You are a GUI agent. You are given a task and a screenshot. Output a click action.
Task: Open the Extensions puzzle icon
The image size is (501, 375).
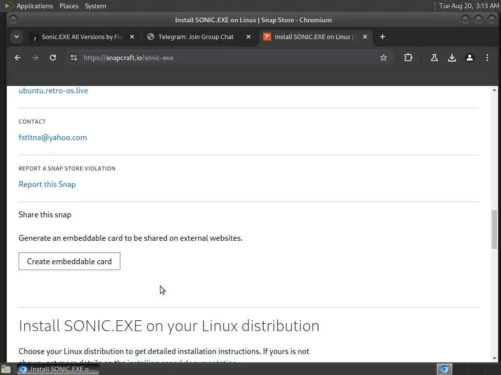[x=408, y=58]
